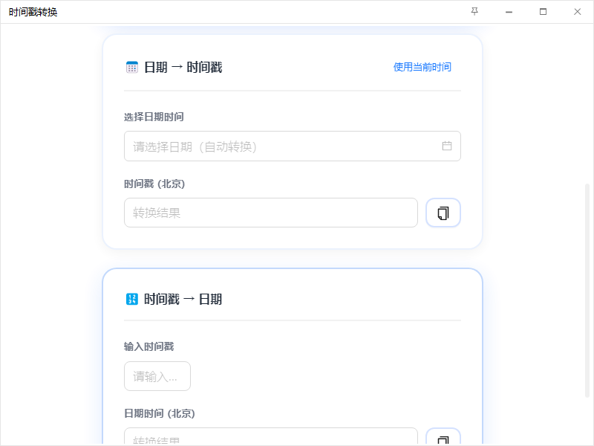Click the 选择日期时间 label
594x446 pixels.
(x=154, y=117)
